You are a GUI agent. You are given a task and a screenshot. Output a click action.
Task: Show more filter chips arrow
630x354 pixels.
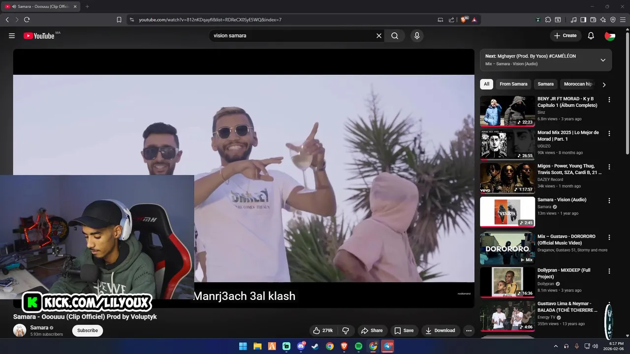click(x=604, y=85)
